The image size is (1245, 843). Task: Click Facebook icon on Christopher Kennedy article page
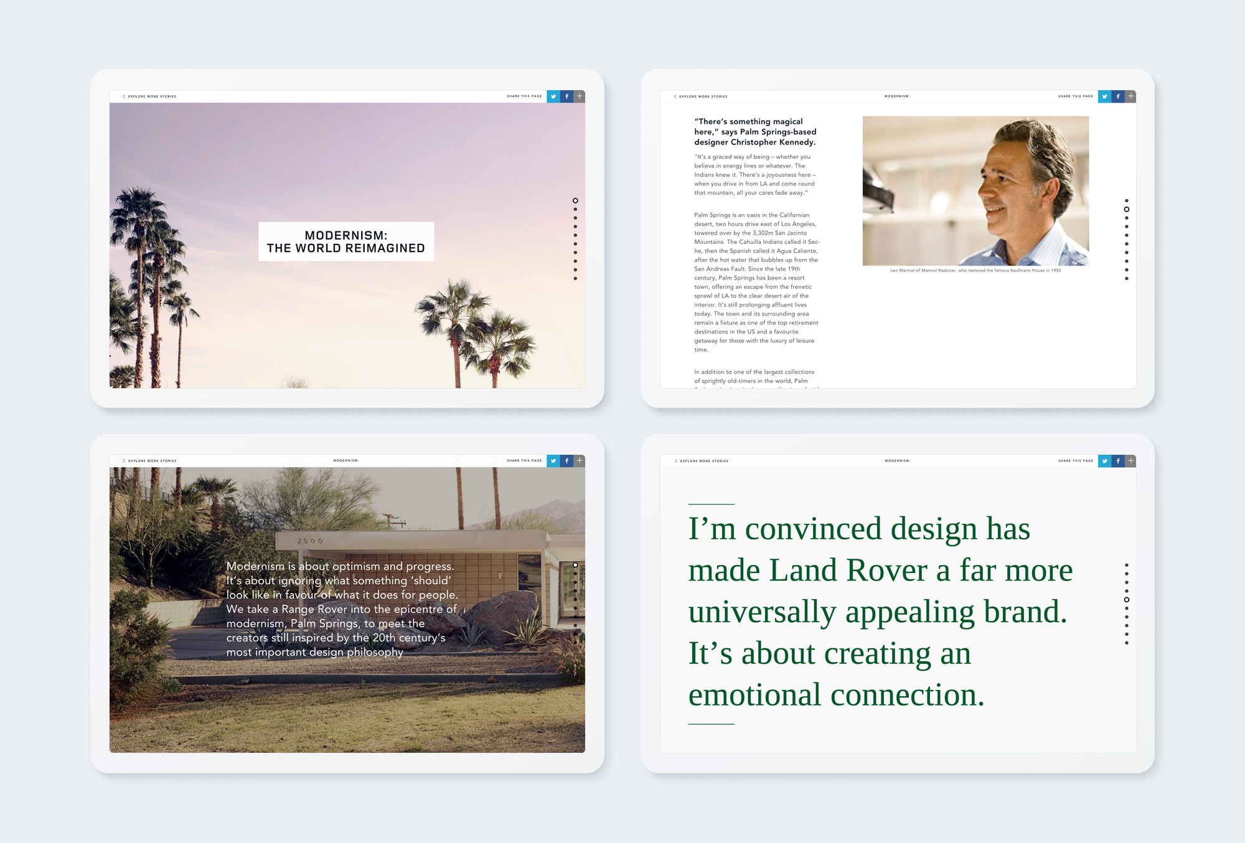point(1118,96)
